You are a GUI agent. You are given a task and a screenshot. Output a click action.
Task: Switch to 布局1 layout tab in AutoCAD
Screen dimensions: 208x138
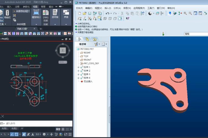tap(5, 128)
